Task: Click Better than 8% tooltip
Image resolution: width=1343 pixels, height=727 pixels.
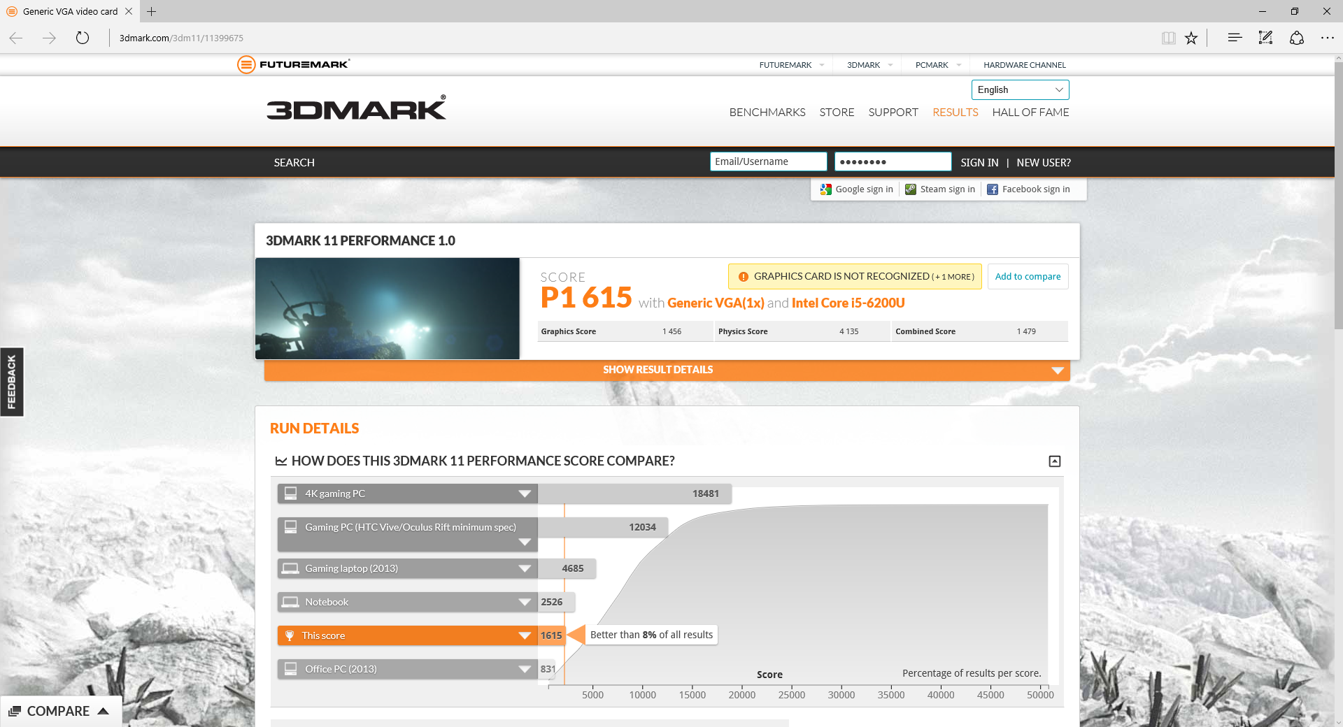Action: point(651,635)
